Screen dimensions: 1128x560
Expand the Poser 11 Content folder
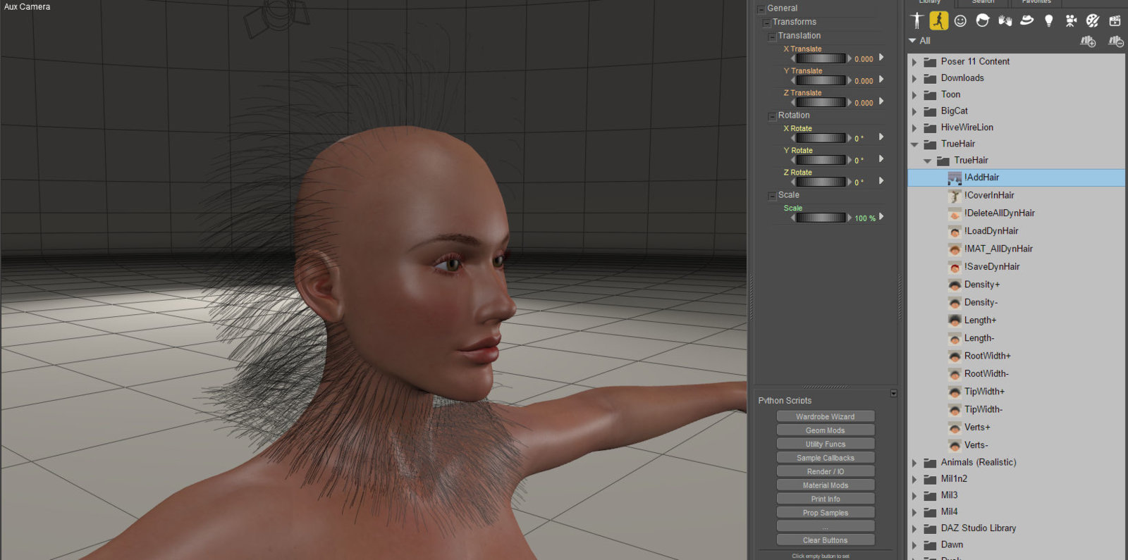tap(914, 62)
